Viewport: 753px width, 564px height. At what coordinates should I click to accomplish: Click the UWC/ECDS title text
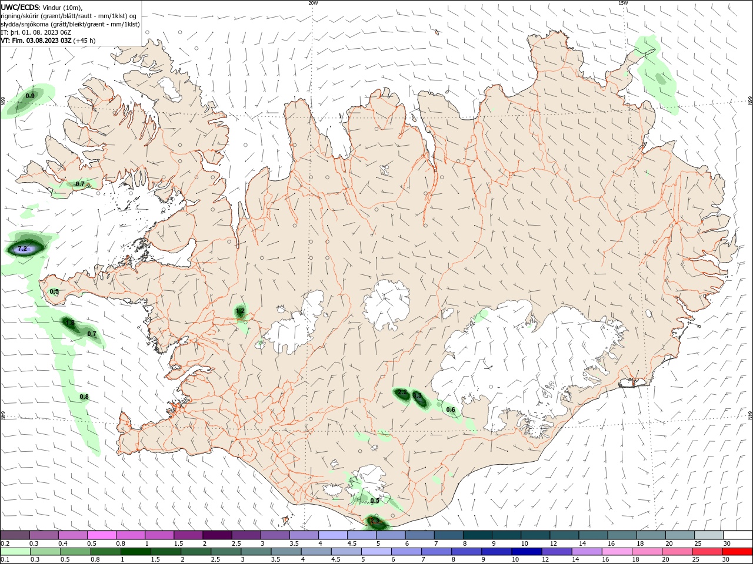19,7
